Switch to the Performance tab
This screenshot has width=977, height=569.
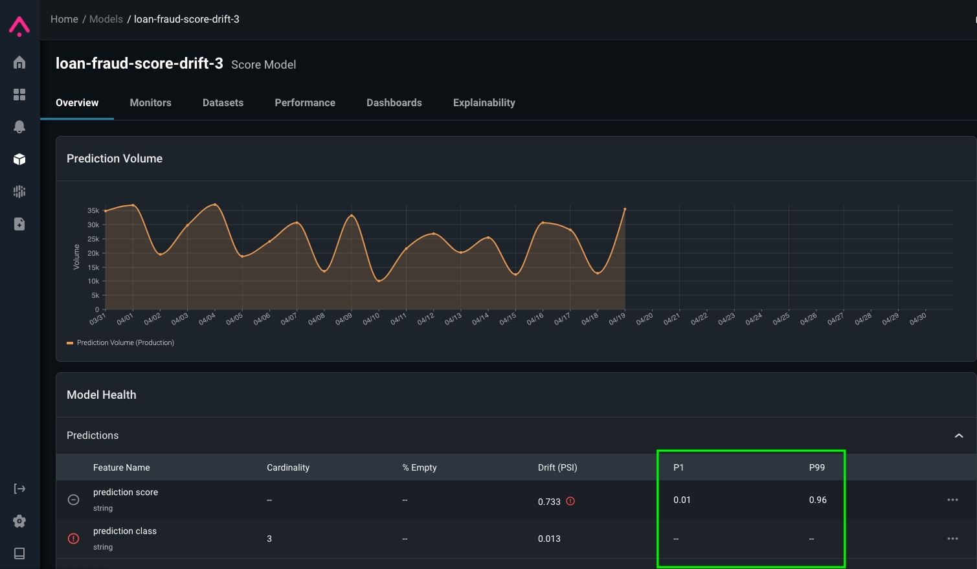(305, 103)
